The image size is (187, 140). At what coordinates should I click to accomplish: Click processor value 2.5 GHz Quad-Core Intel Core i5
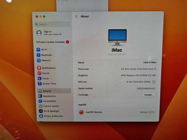click(x=138, y=69)
